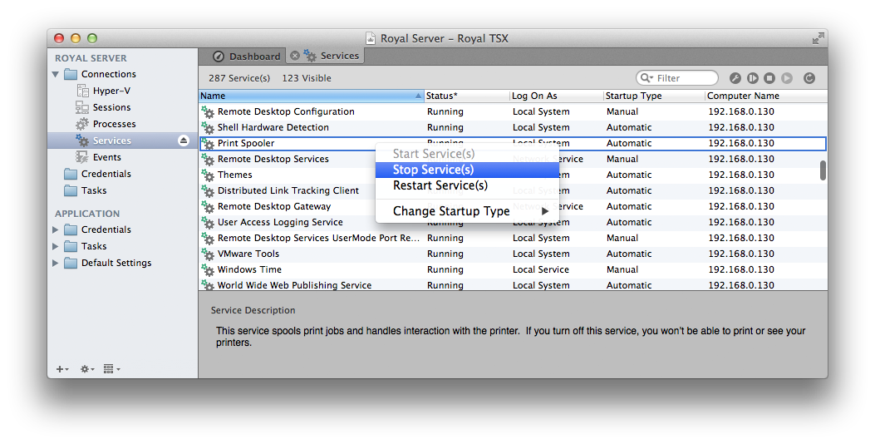Click the vertical scrollbar thumb in services list
This screenshot has height=444, width=875.
(x=823, y=170)
